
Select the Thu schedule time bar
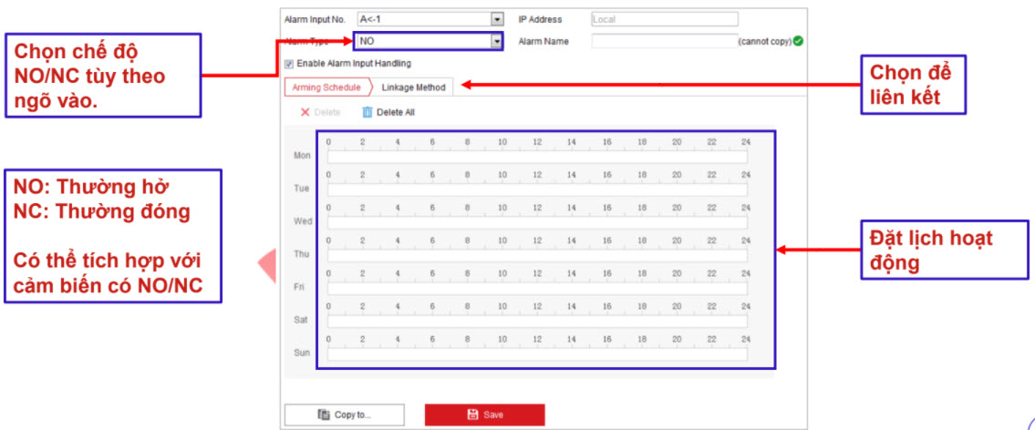tap(537, 255)
